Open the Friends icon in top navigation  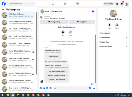[65, 4]
